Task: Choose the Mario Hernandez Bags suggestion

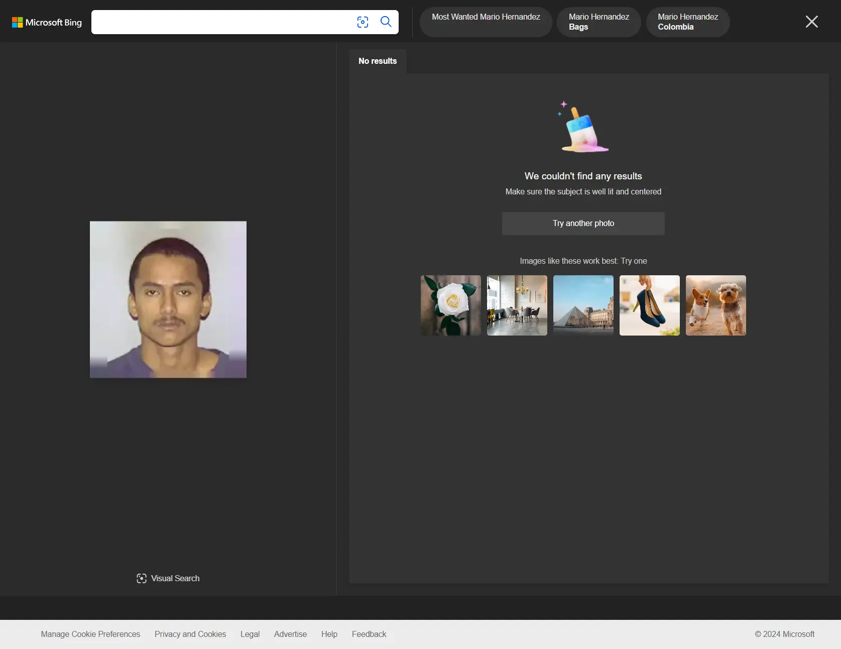Action: [598, 22]
